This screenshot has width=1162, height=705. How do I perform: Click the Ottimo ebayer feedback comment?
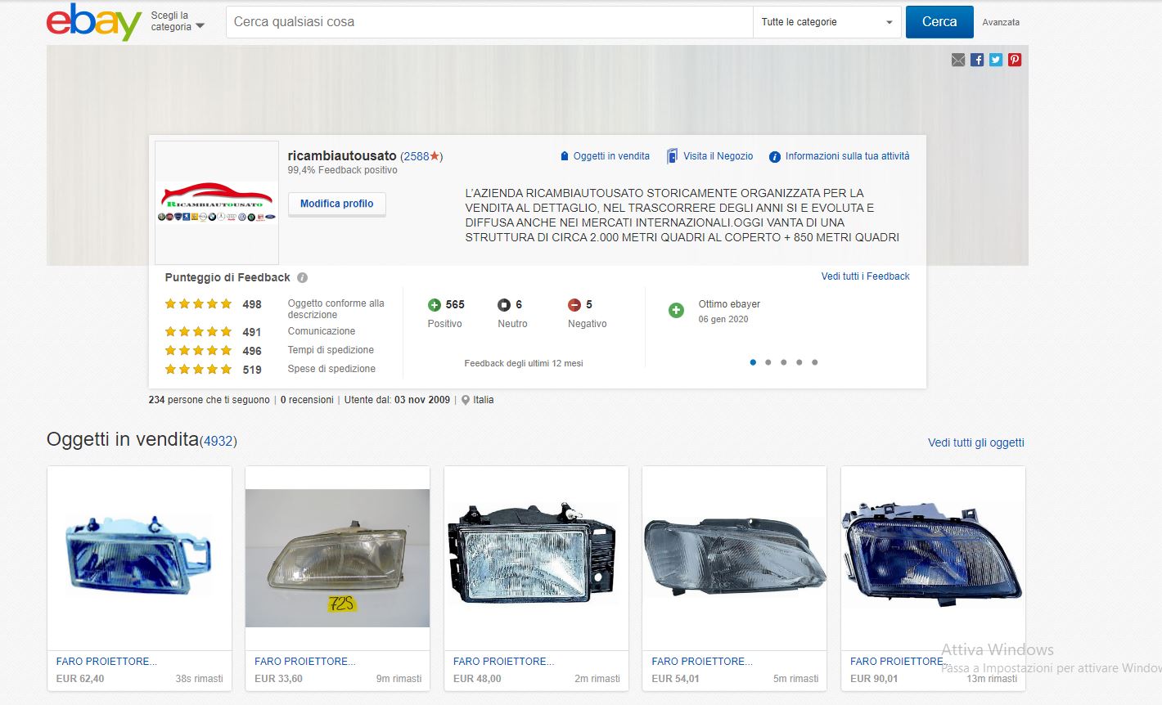pos(729,304)
